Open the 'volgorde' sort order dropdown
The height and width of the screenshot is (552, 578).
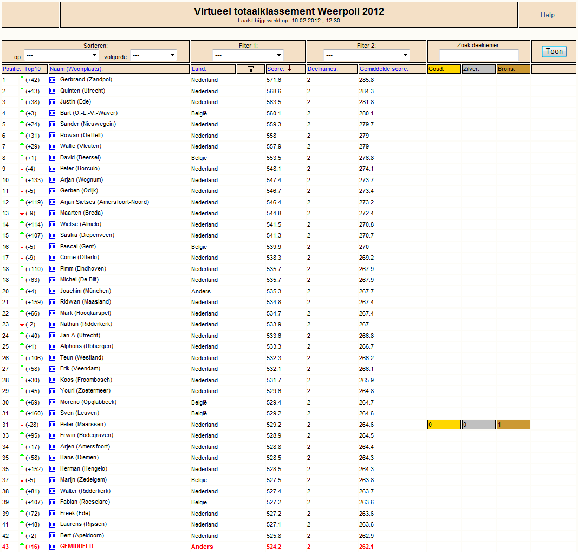tap(154, 55)
